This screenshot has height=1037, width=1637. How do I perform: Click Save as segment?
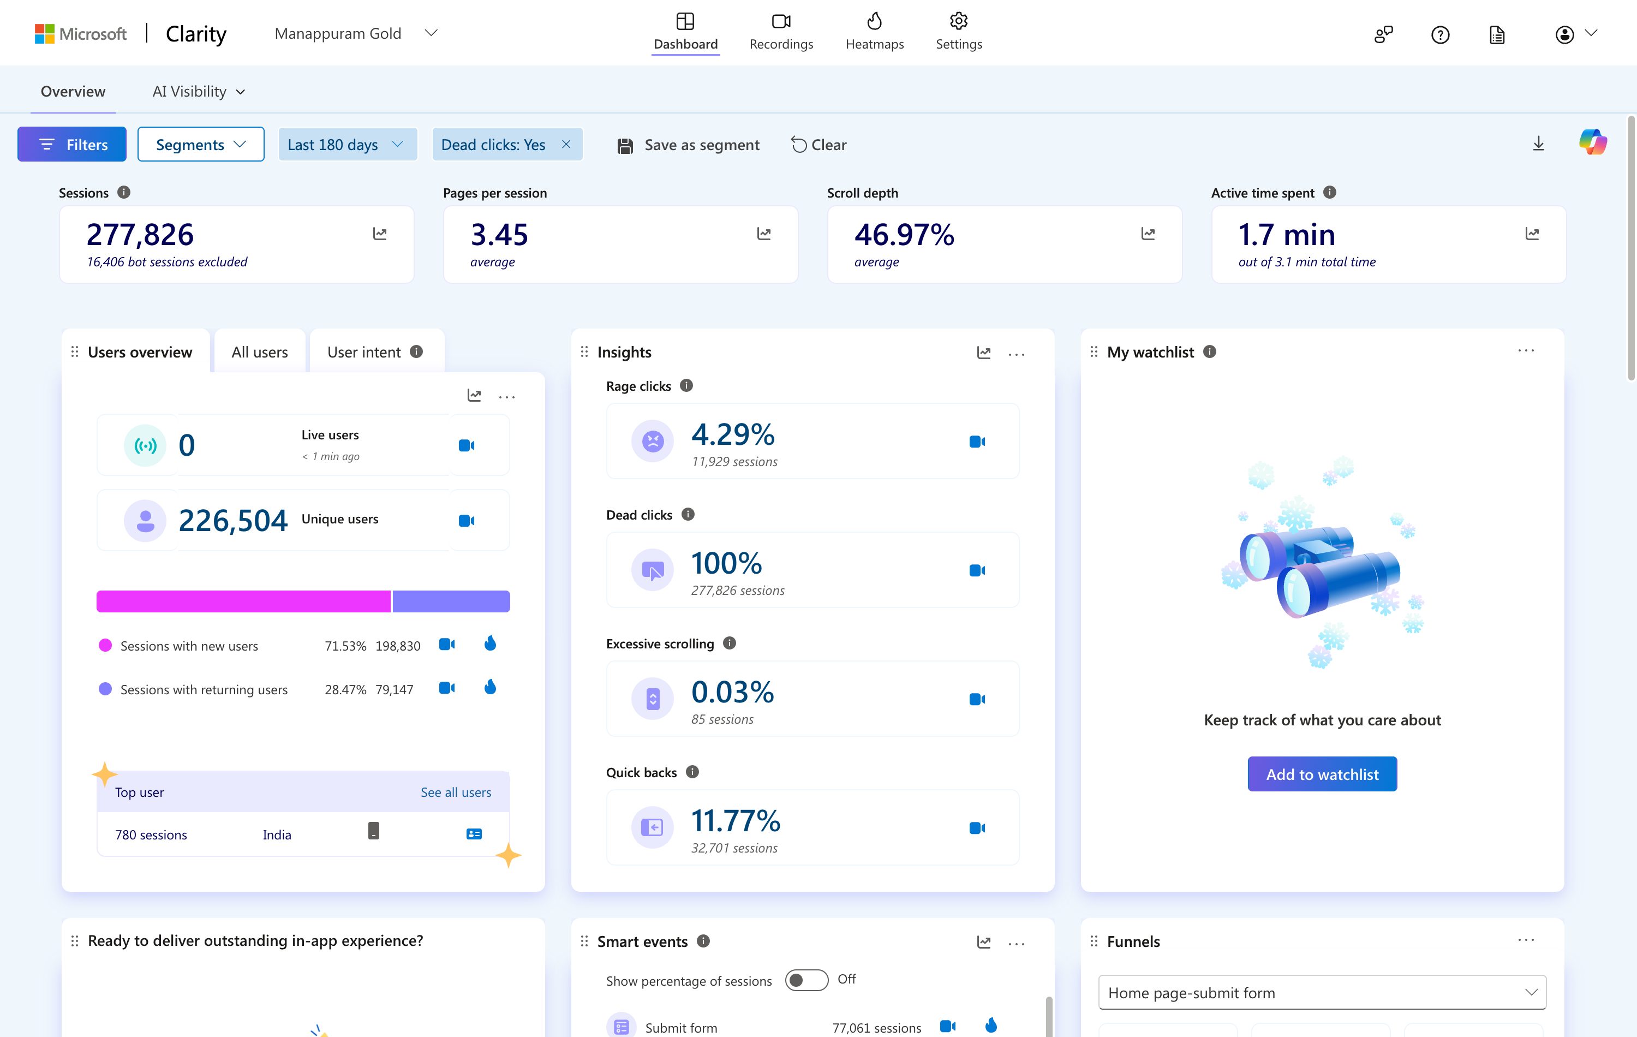coord(688,145)
